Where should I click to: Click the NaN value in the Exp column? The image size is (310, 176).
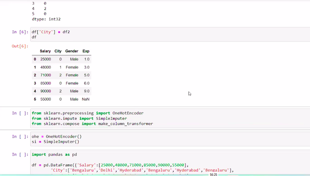coord(86,99)
